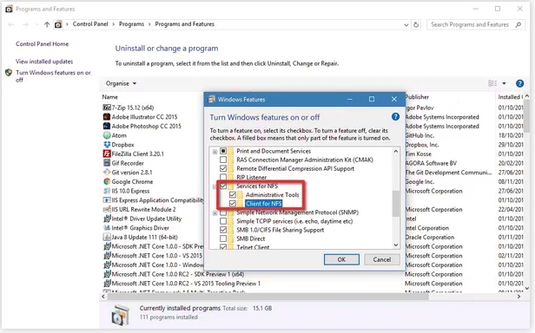Click the scroll down arrow in Windows Features list
Screen dimensions: 535x333
pos(396,245)
